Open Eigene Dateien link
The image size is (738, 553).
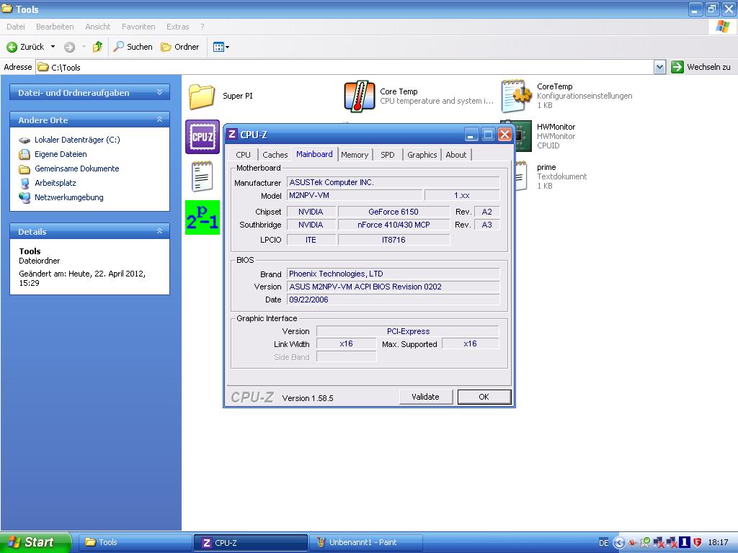click(x=61, y=154)
